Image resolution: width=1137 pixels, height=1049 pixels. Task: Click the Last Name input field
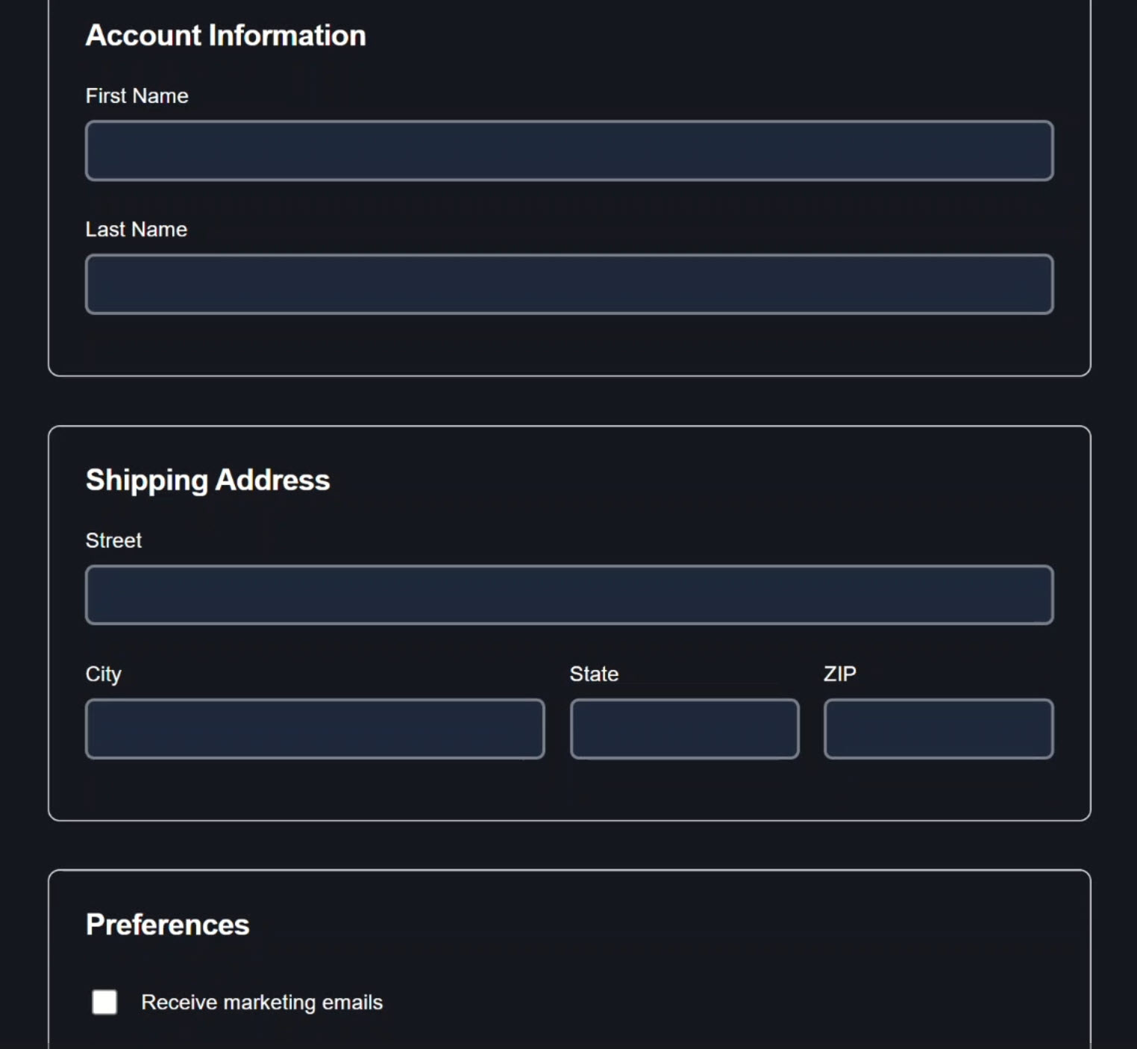[568, 284]
